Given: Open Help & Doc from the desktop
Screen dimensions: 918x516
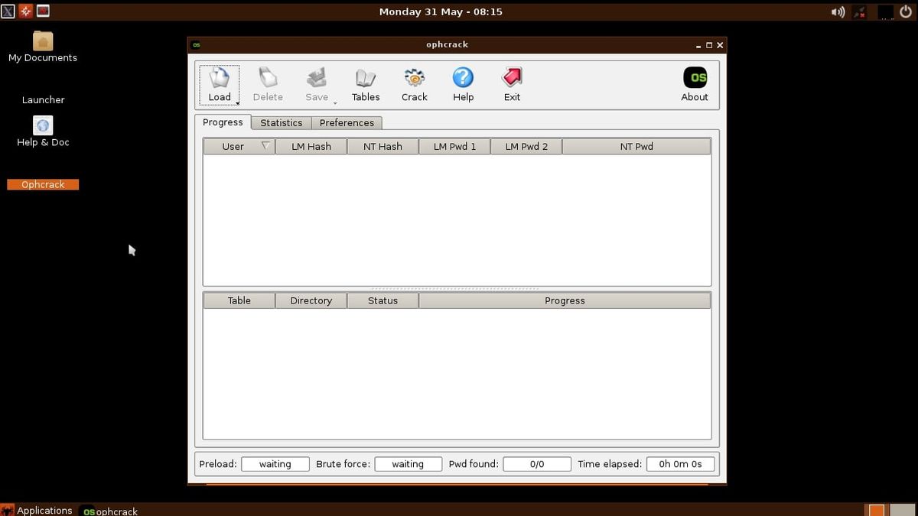Looking at the screenshot, I should tap(43, 130).
